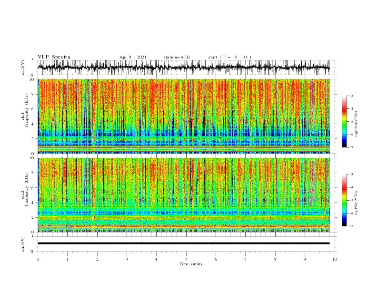Click the 'VLF Spectra' title text
Screen dimensions: 377x291
(54, 57)
